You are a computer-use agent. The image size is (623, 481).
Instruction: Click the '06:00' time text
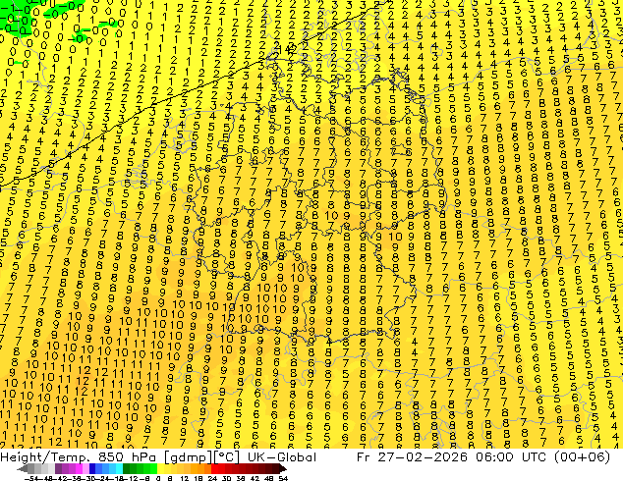point(495,457)
